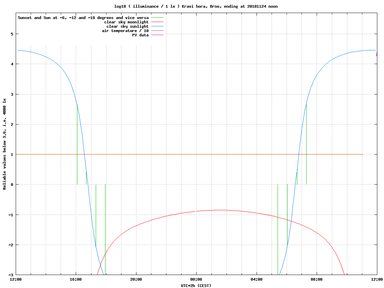Click x-axis tick label 00:00

click(x=196, y=279)
